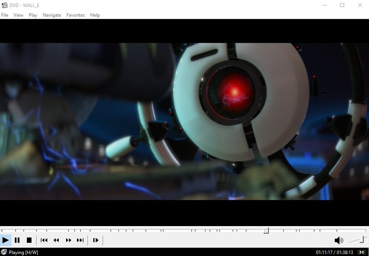Viewport: 369px width, 256px height.
Task: Decrease playback speed with rewind arrows
Action: pos(56,240)
